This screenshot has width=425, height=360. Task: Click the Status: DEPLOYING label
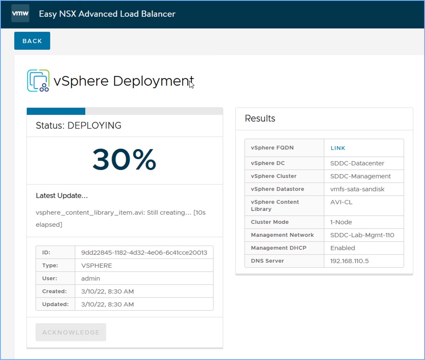(x=79, y=125)
